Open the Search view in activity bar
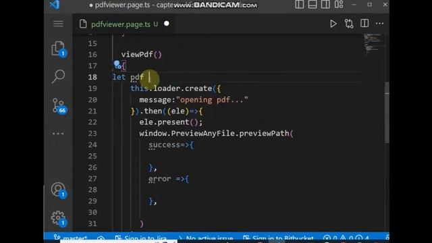Image resolution: width=432 pixels, height=243 pixels. click(58, 76)
